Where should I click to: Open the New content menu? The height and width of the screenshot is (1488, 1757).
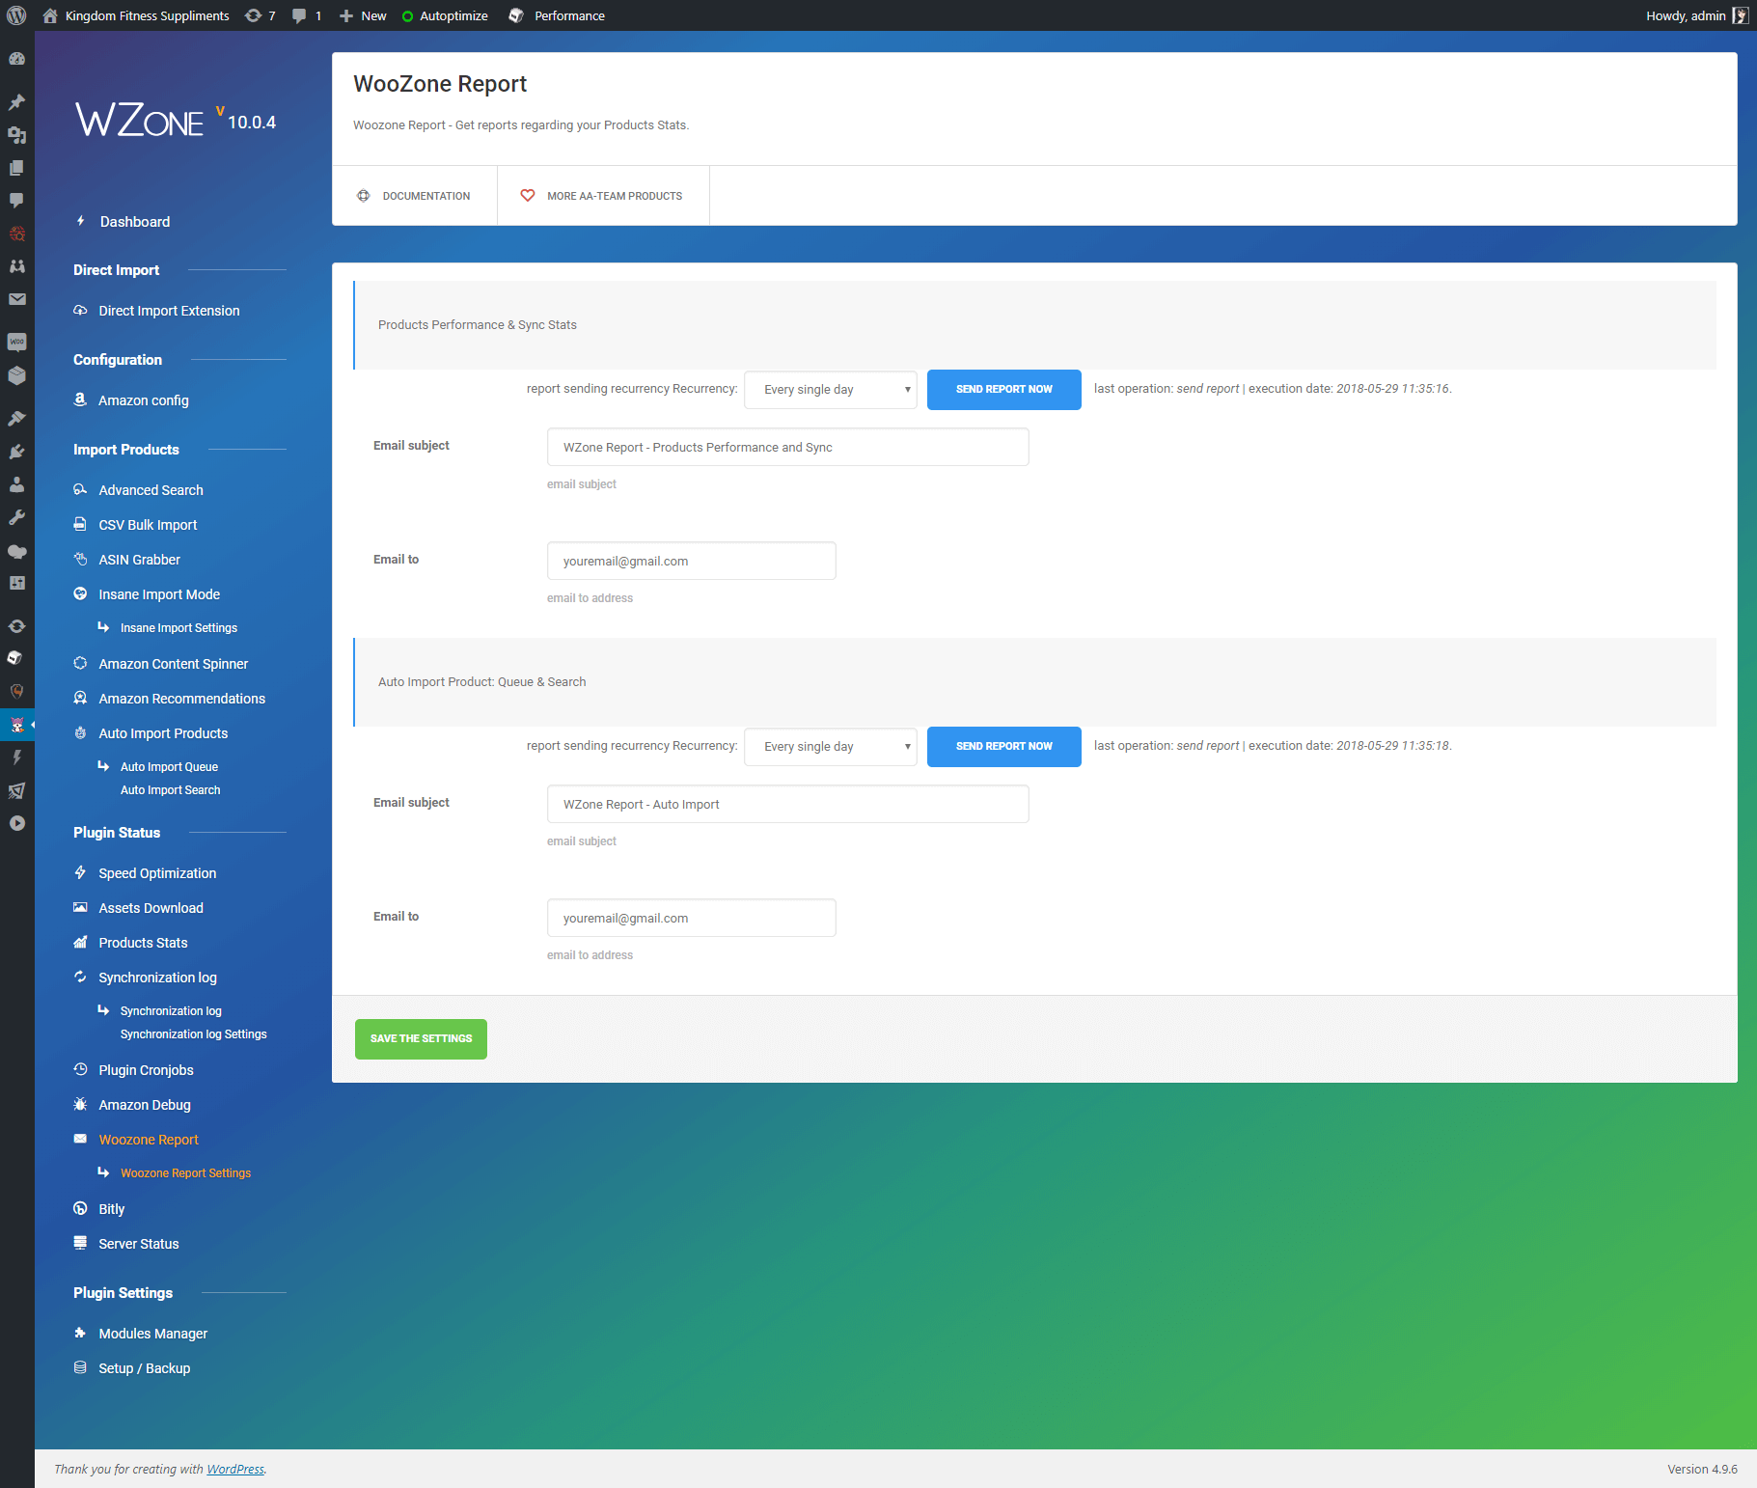pos(363,15)
